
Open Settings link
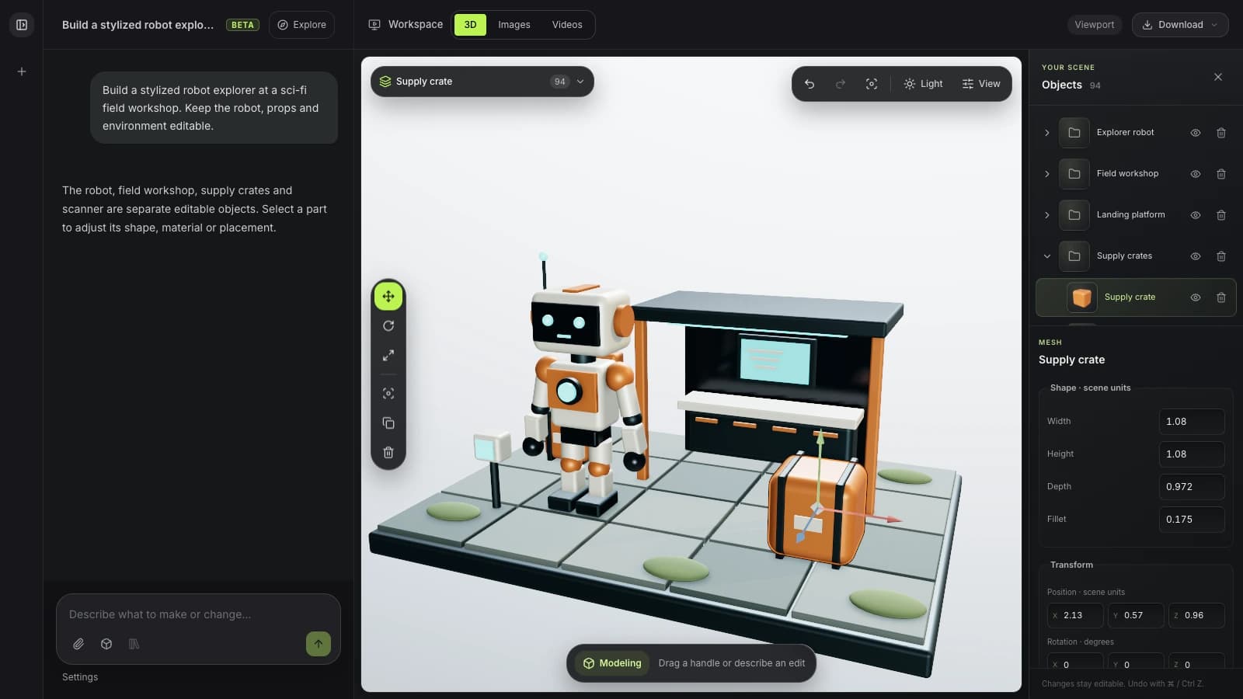click(x=80, y=677)
